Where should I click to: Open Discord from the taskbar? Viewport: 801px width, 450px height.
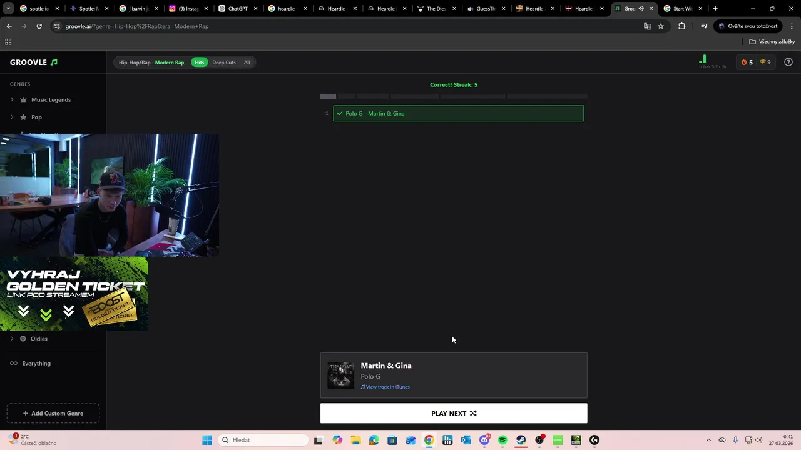point(484,440)
